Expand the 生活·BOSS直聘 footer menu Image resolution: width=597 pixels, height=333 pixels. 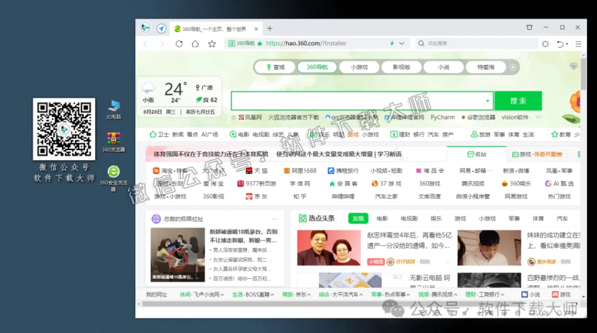tap(253, 295)
